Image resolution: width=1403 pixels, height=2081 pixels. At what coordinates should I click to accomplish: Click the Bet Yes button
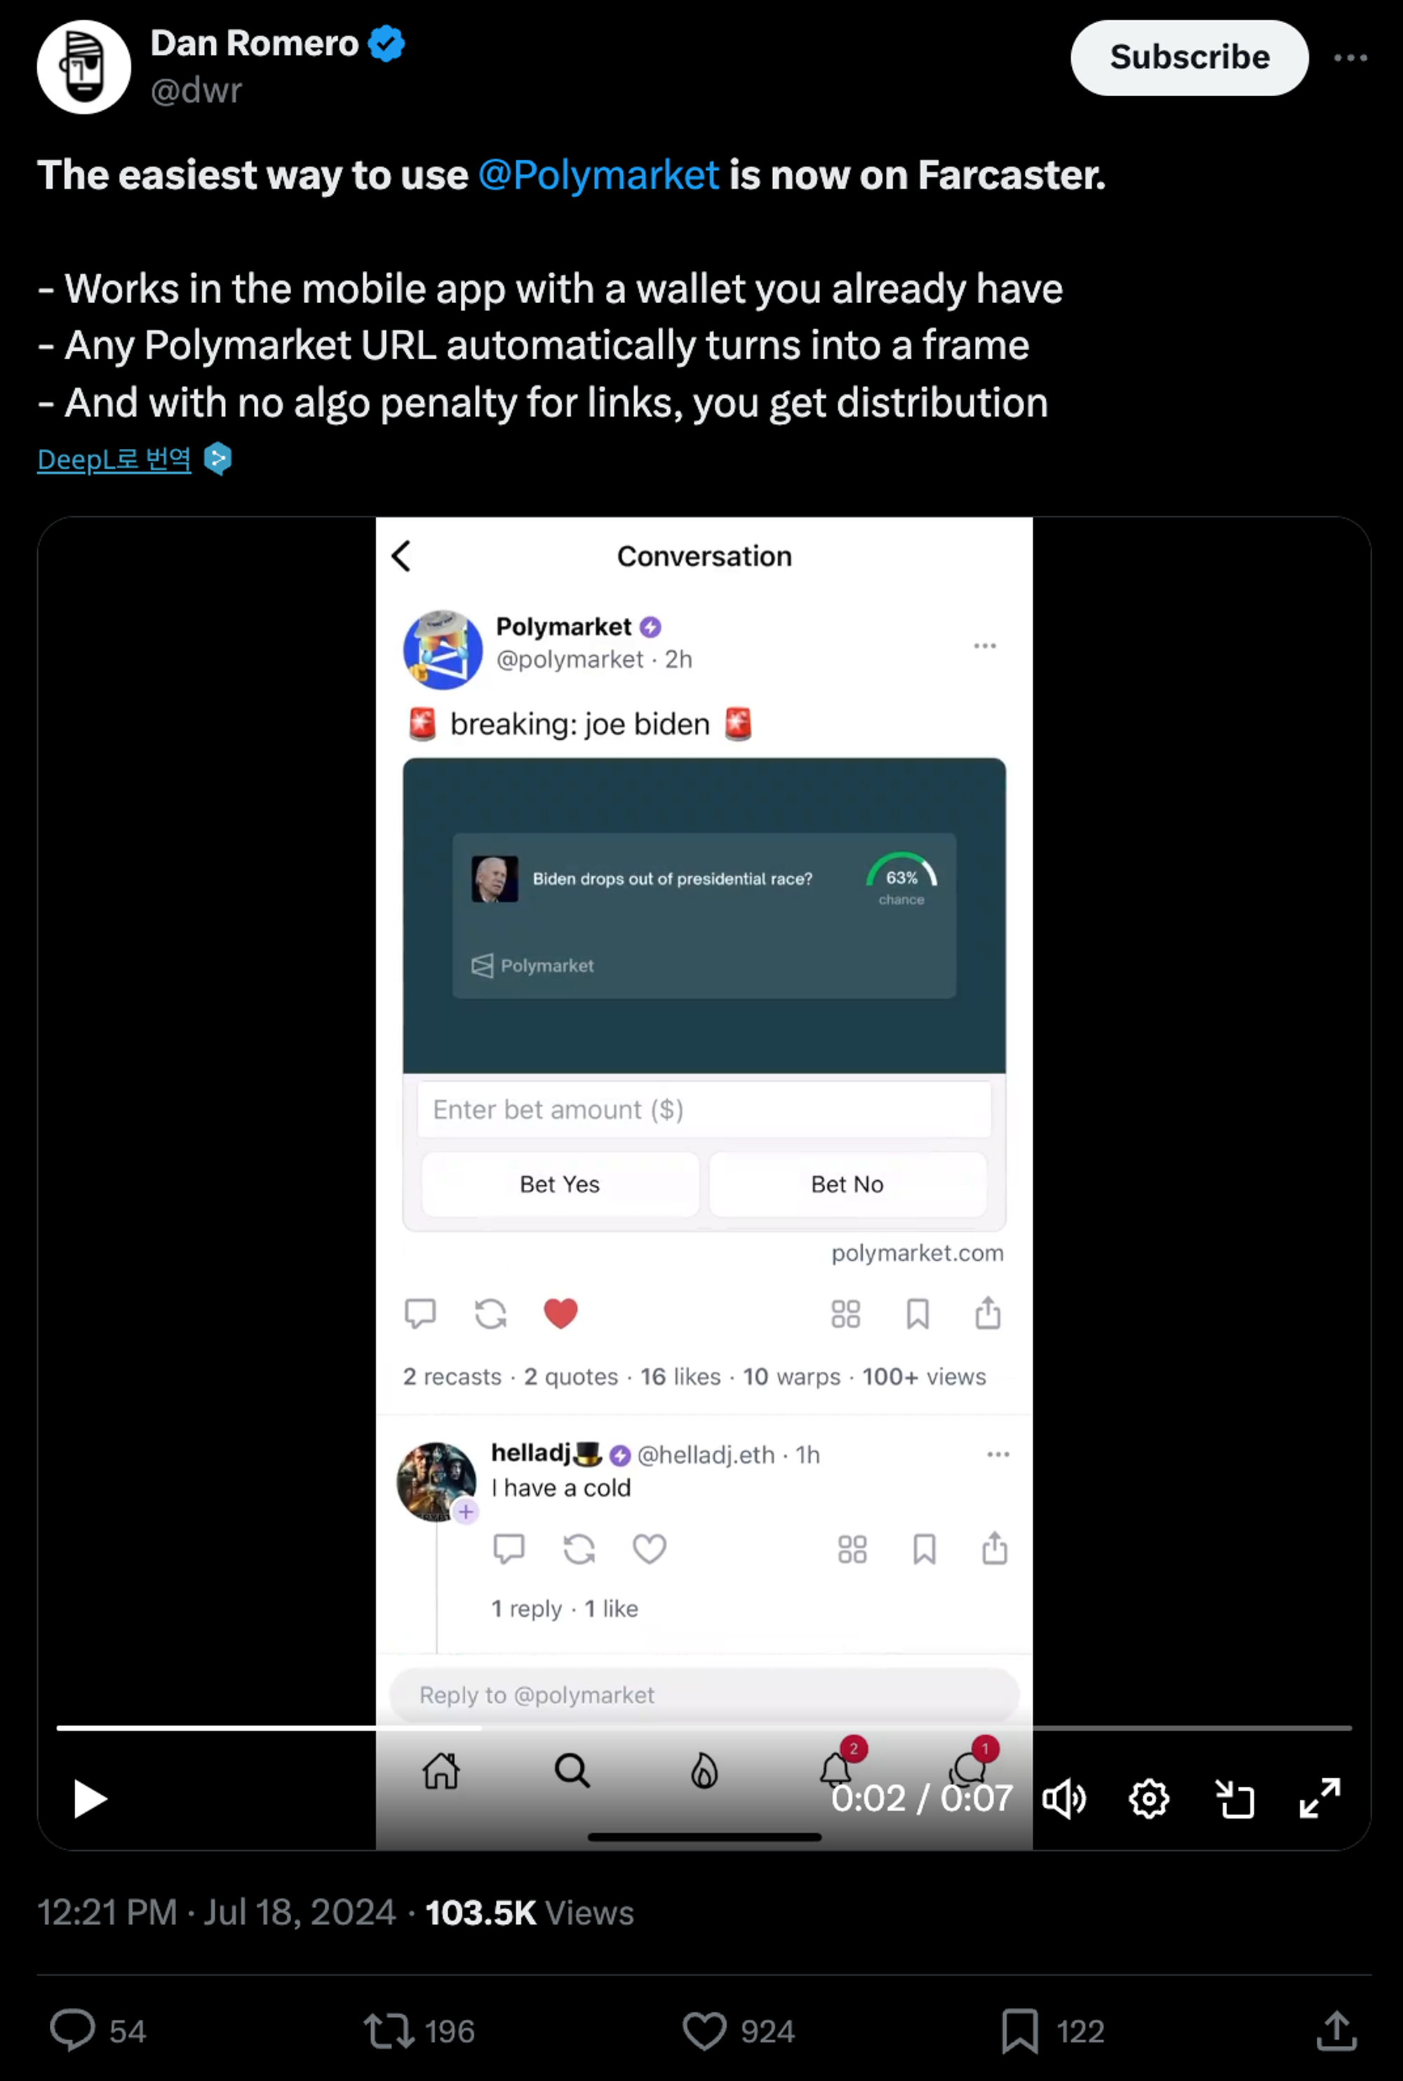tap(560, 1184)
